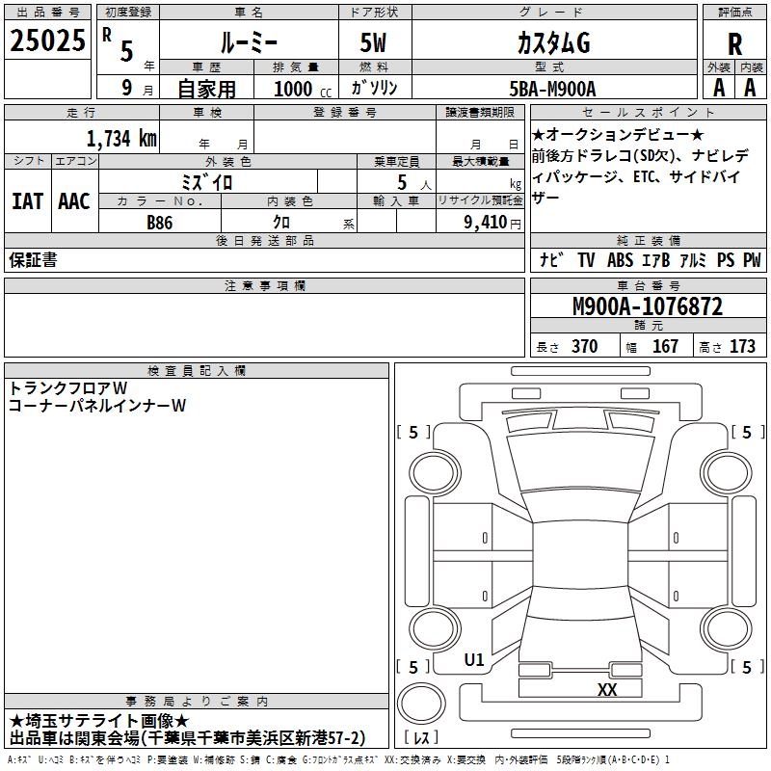Click air conditioner code AAC
This screenshot has height=771, width=771.
pos(74,201)
